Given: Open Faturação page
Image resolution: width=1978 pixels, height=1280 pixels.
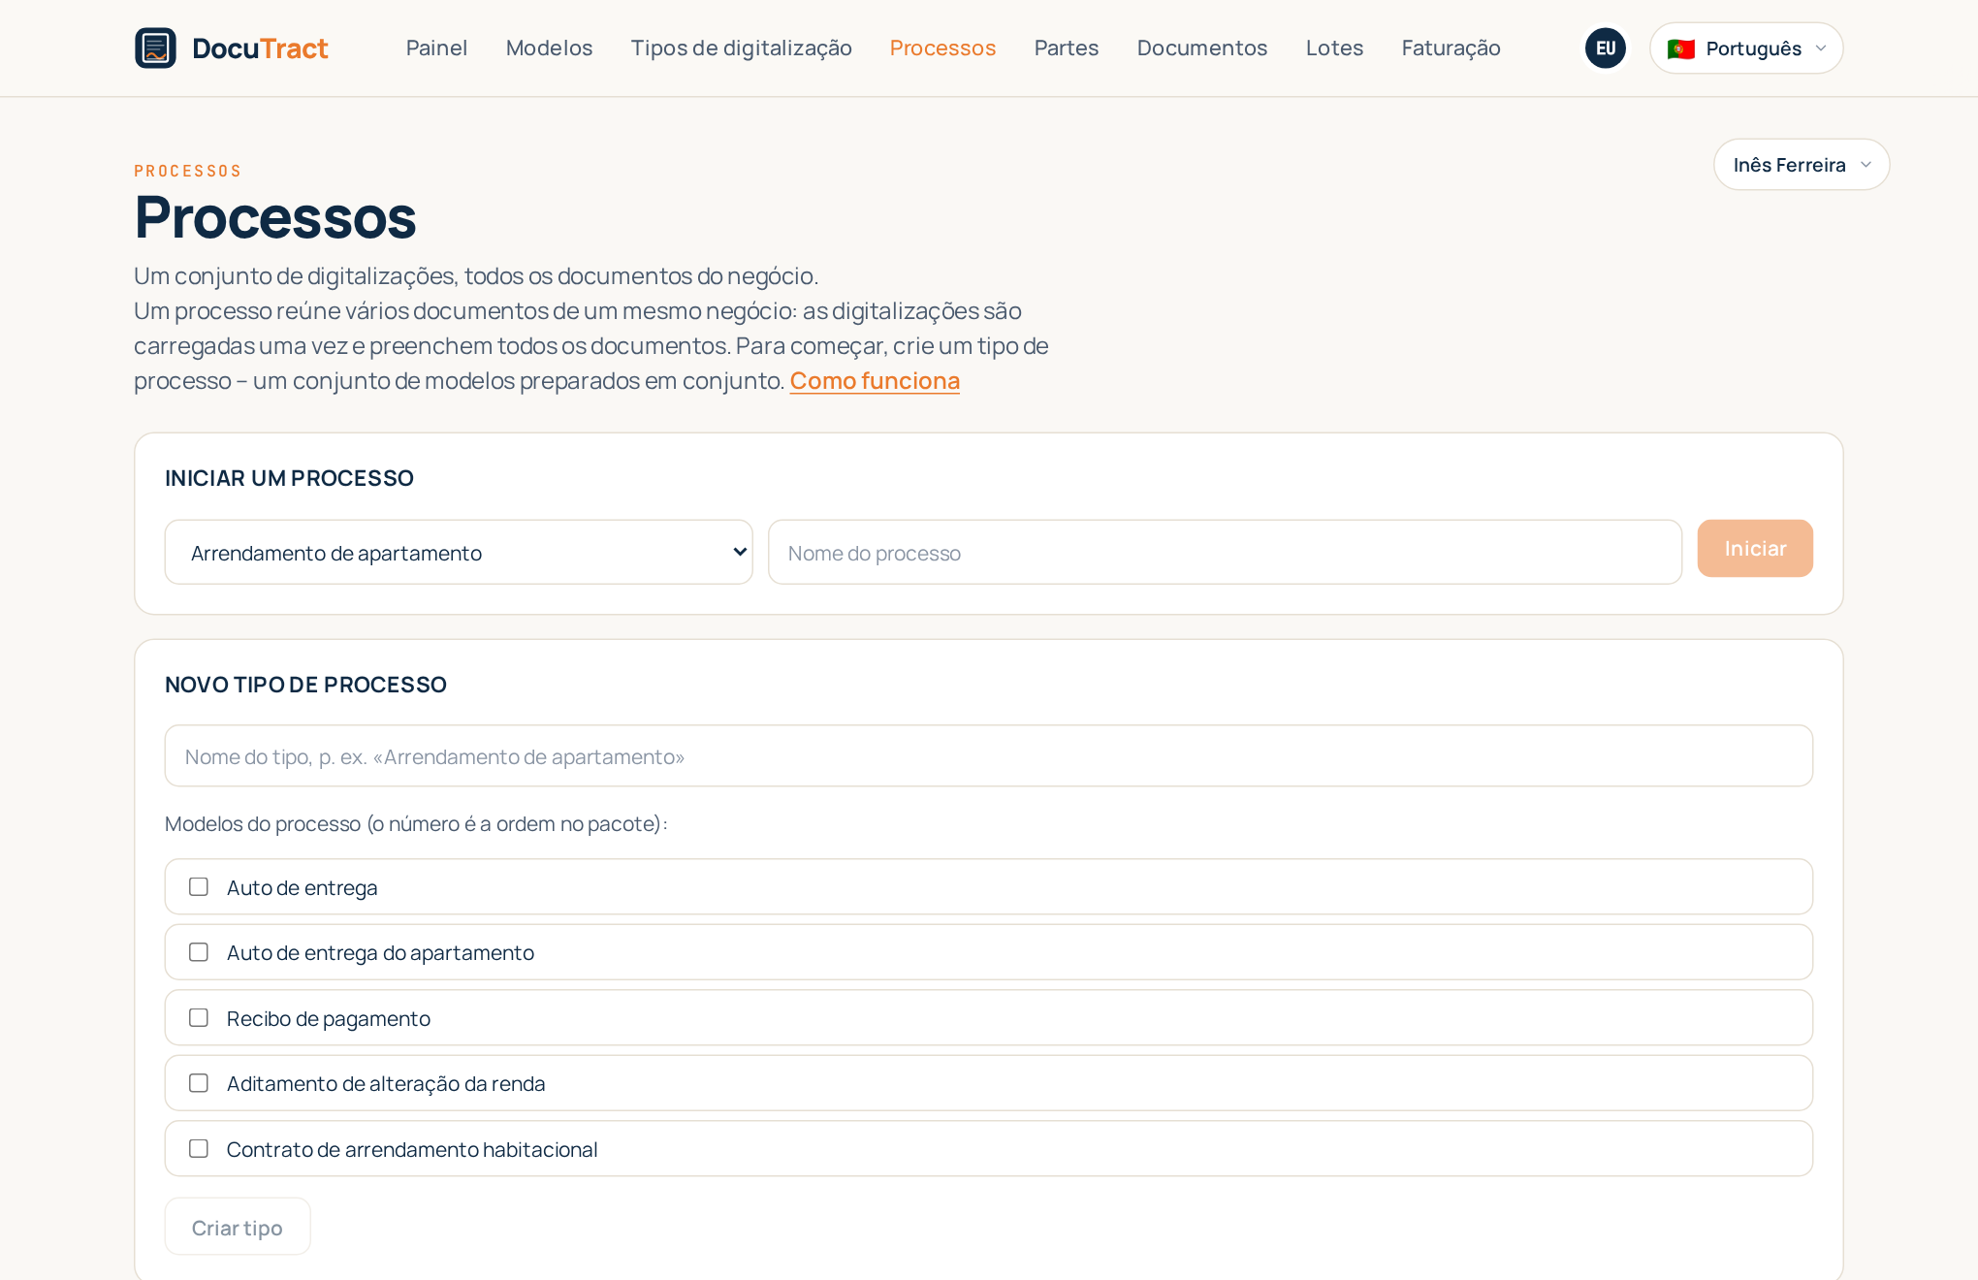Looking at the screenshot, I should [1451, 48].
